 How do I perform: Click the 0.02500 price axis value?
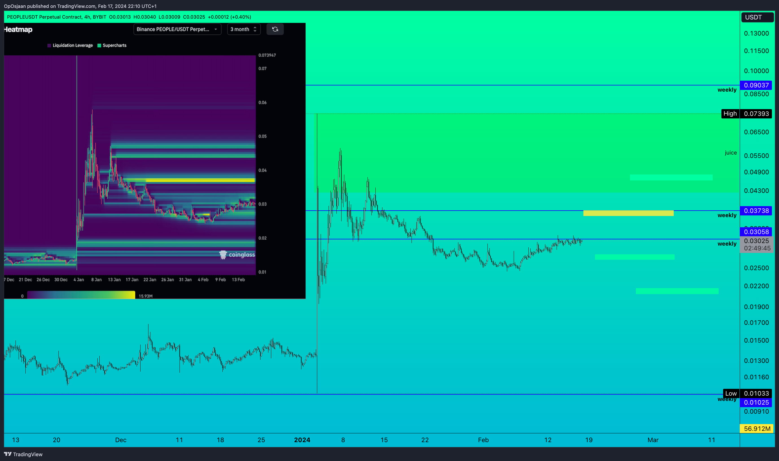coord(756,268)
